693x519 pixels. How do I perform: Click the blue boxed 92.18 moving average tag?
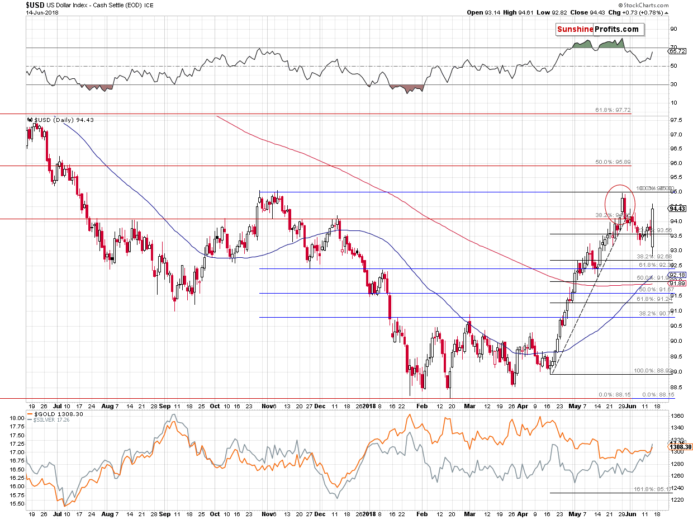point(677,275)
